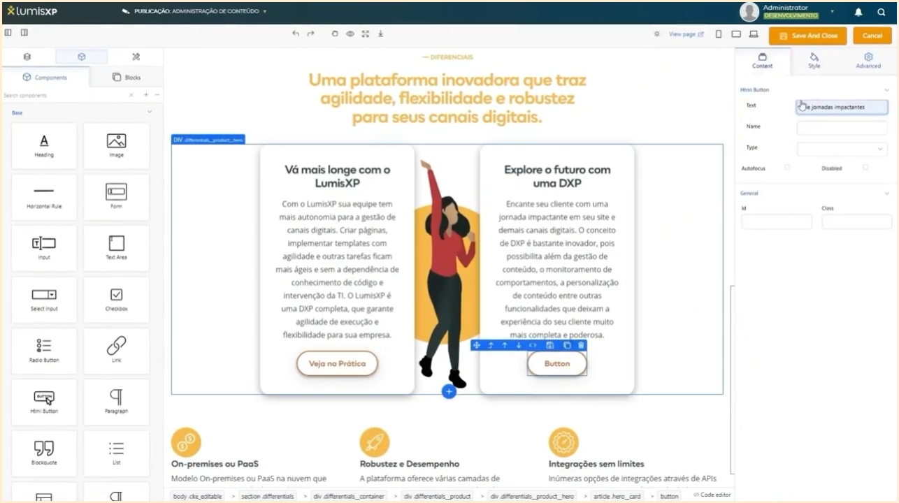Choose the Html Button component
899x503 pixels.
[44, 402]
